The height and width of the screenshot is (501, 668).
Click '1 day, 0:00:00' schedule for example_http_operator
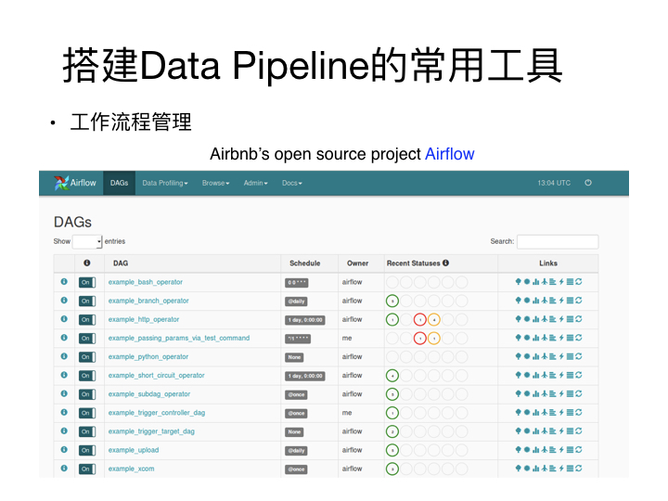tap(305, 320)
